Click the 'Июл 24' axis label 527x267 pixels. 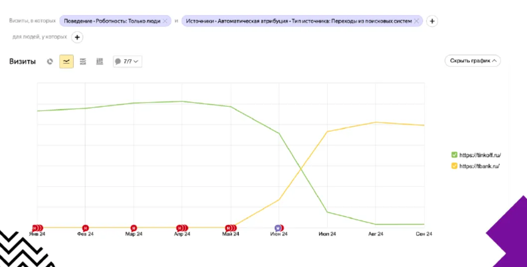(327, 234)
